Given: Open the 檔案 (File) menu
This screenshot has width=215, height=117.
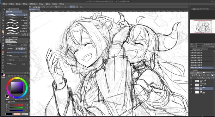Looking at the screenshot, I should pyautogui.click(x=4, y=4).
